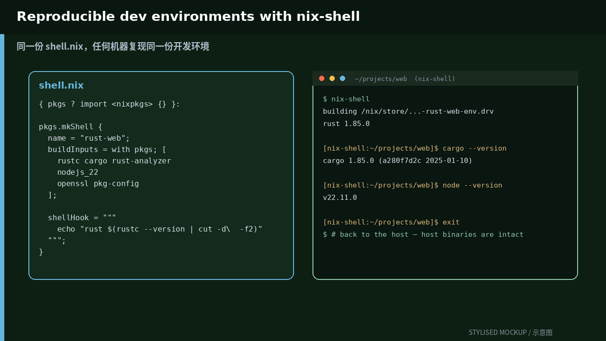This screenshot has width=606, height=341.
Task: Click the echo "rust $(rustc --version..." line
Action: (160, 229)
